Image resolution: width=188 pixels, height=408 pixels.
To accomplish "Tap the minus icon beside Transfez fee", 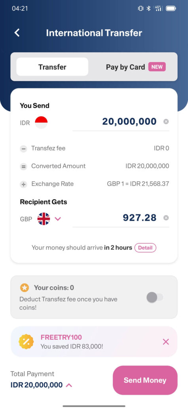I will point(24,149).
